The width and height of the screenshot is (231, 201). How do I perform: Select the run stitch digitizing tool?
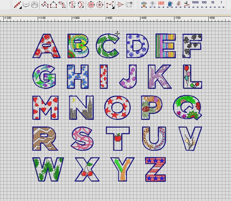tap(17, 5)
